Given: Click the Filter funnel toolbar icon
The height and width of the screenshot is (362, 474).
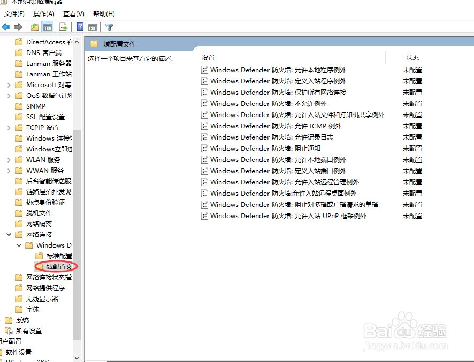Looking at the screenshot, I should coord(109,27).
